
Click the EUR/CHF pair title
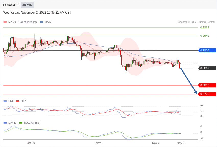pyautogui.click(x=11, y=5)
